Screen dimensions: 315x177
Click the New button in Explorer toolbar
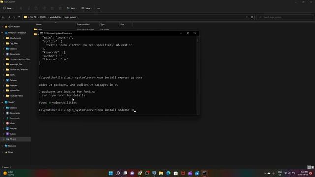[8, 8]
